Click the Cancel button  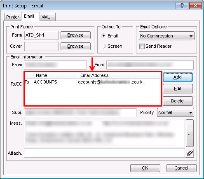tap(181, 168)
